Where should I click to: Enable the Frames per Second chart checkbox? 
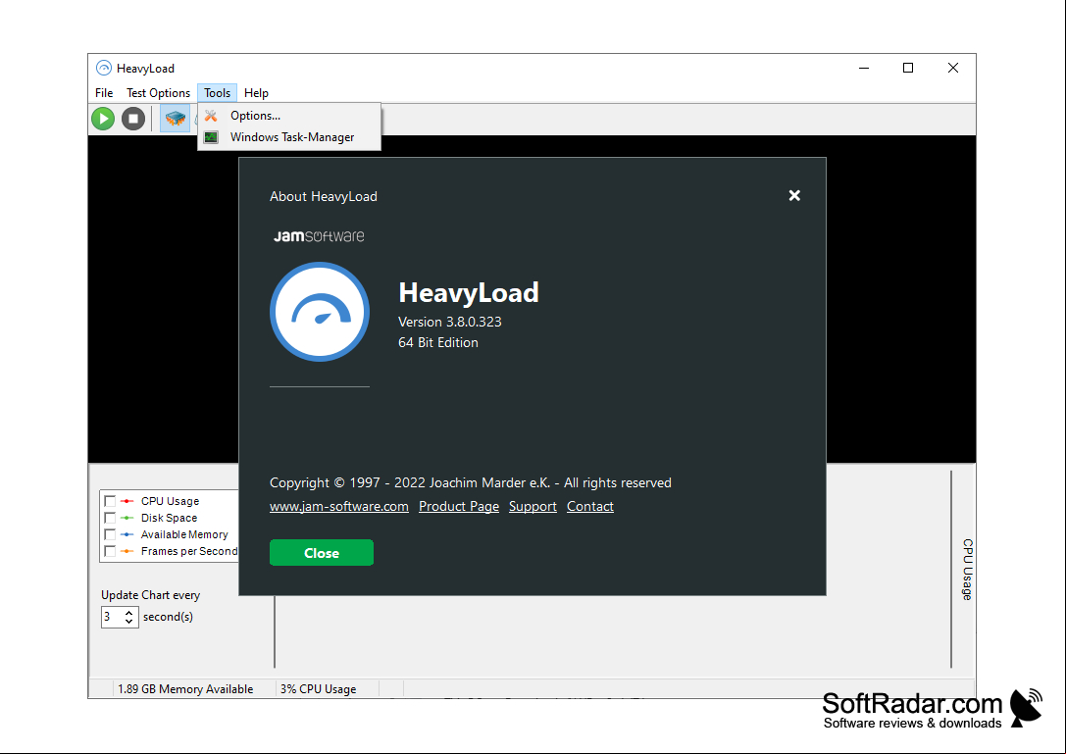pyautogui.click(x=110, y=551)
